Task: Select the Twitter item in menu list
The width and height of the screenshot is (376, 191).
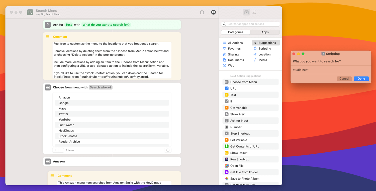Action: tap(112, 114)
